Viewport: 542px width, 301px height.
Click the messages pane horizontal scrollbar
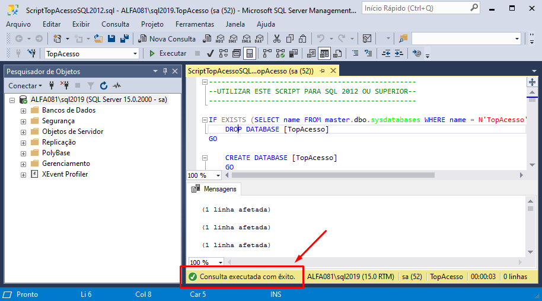pyautogui.click(x=374, y=261)
